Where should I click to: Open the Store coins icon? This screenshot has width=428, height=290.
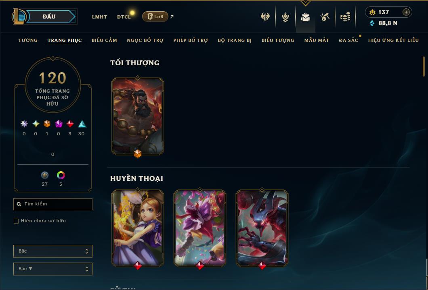tap(345, 17)
